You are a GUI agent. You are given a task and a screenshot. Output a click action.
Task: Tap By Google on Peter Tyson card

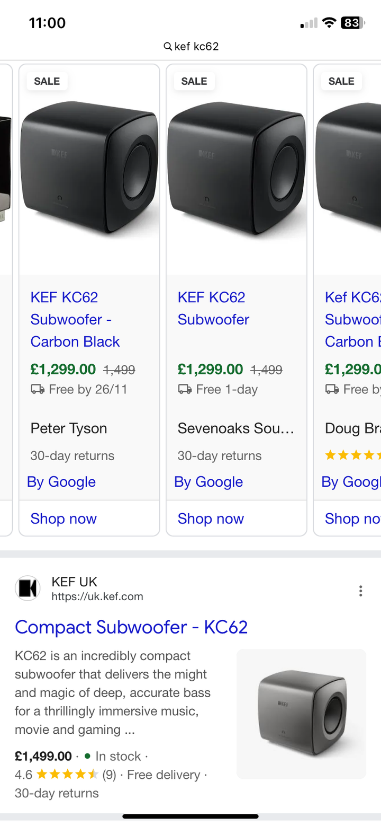(x=61, y=482)
